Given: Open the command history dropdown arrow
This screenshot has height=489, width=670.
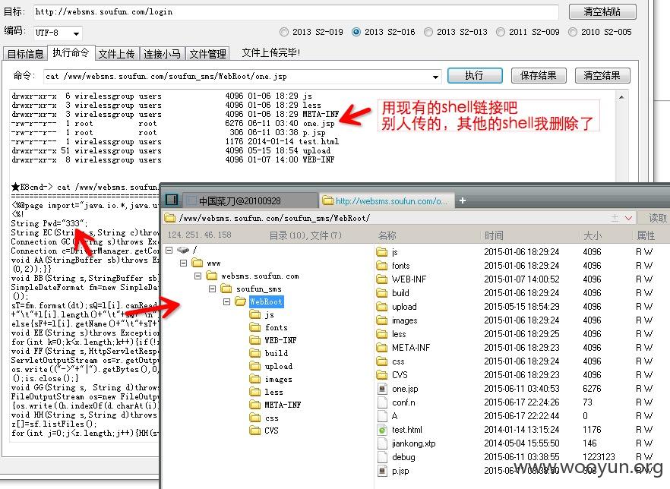Looking at the screenshot, I should click(435, 77).
